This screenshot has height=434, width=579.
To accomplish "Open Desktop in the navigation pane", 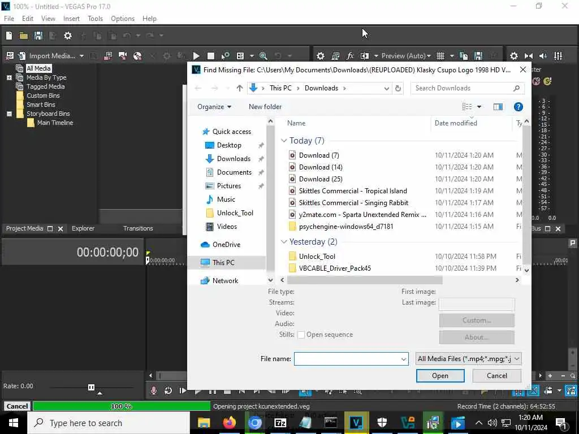I will [229, 145].
